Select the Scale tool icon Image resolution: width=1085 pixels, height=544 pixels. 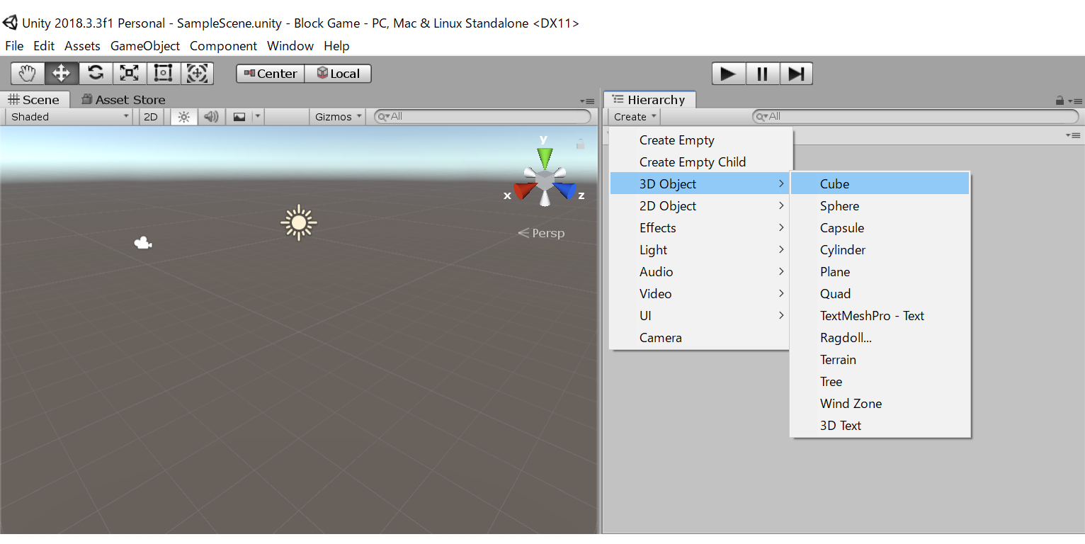(130, 73)
